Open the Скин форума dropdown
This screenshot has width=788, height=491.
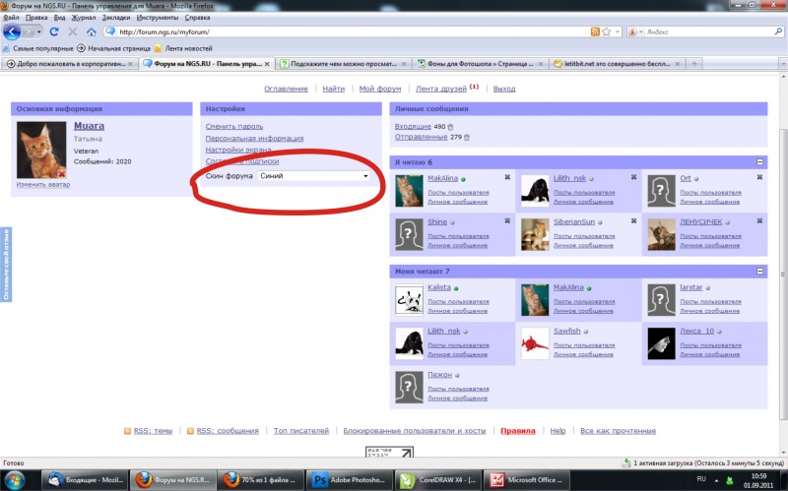click(313, 175)
